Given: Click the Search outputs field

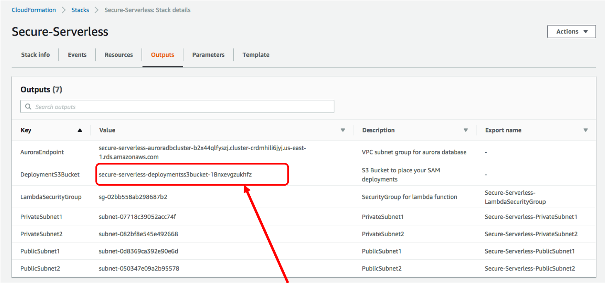Looking at the screenshot, I should point(177,106).
